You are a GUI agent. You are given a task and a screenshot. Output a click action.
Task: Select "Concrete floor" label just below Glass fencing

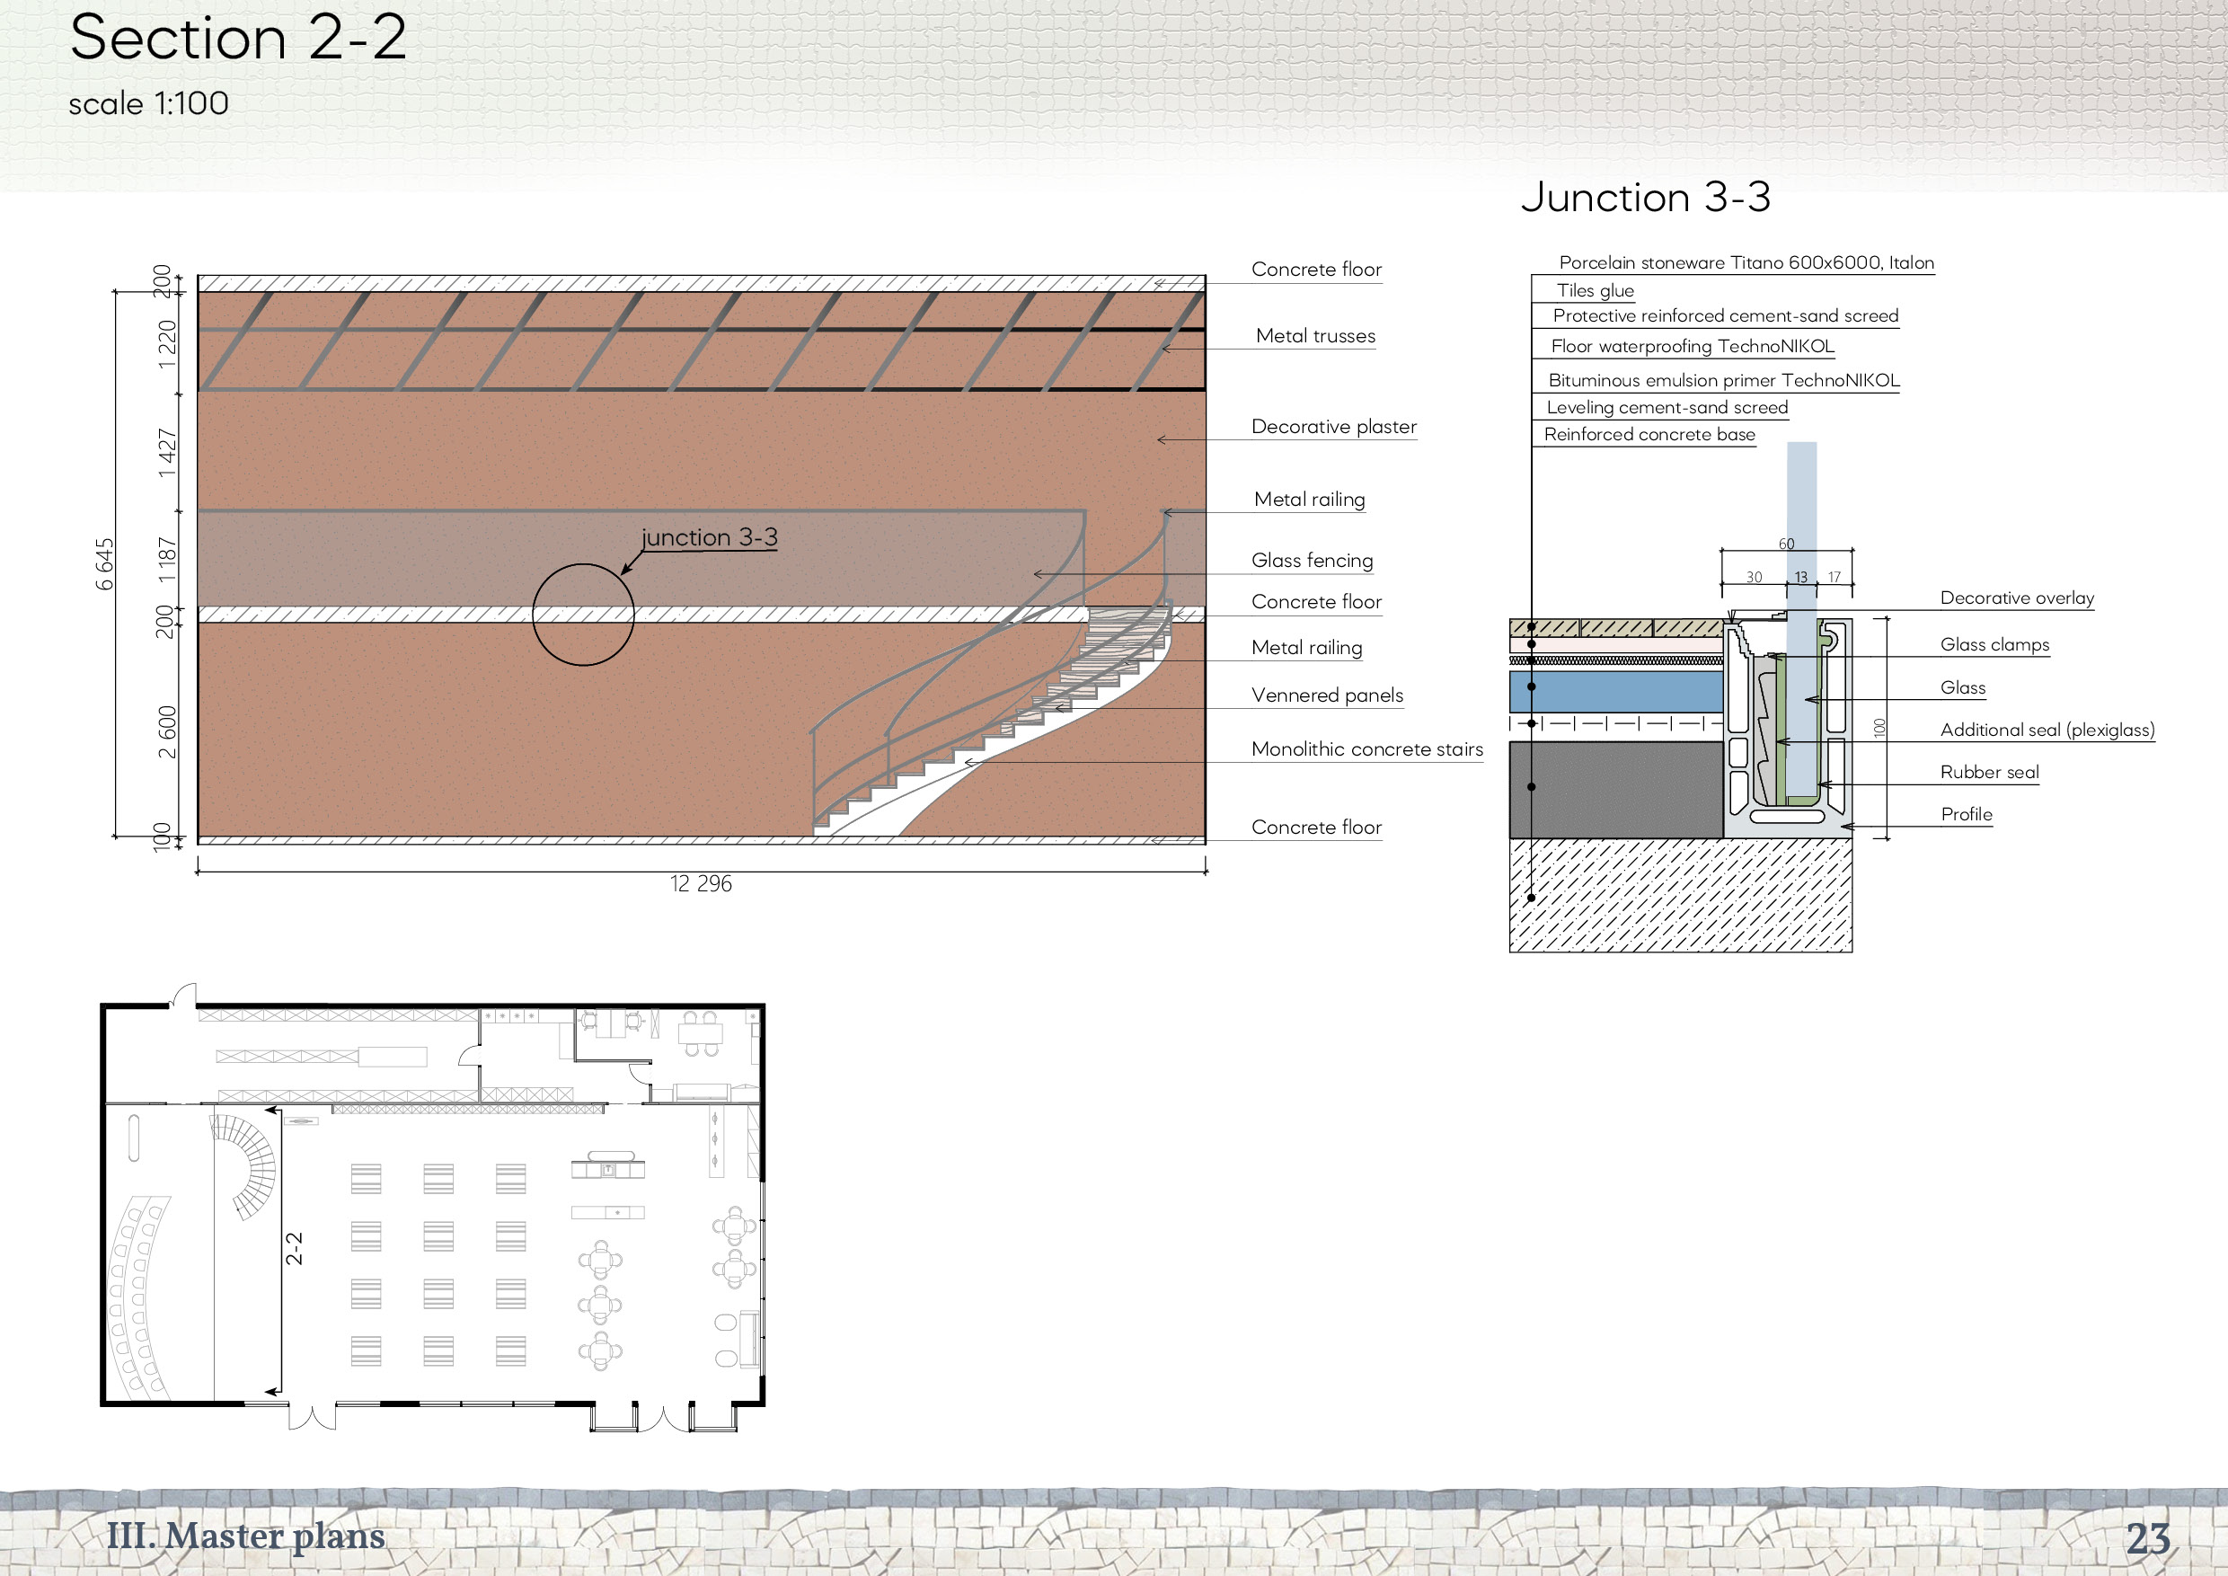1316,602
